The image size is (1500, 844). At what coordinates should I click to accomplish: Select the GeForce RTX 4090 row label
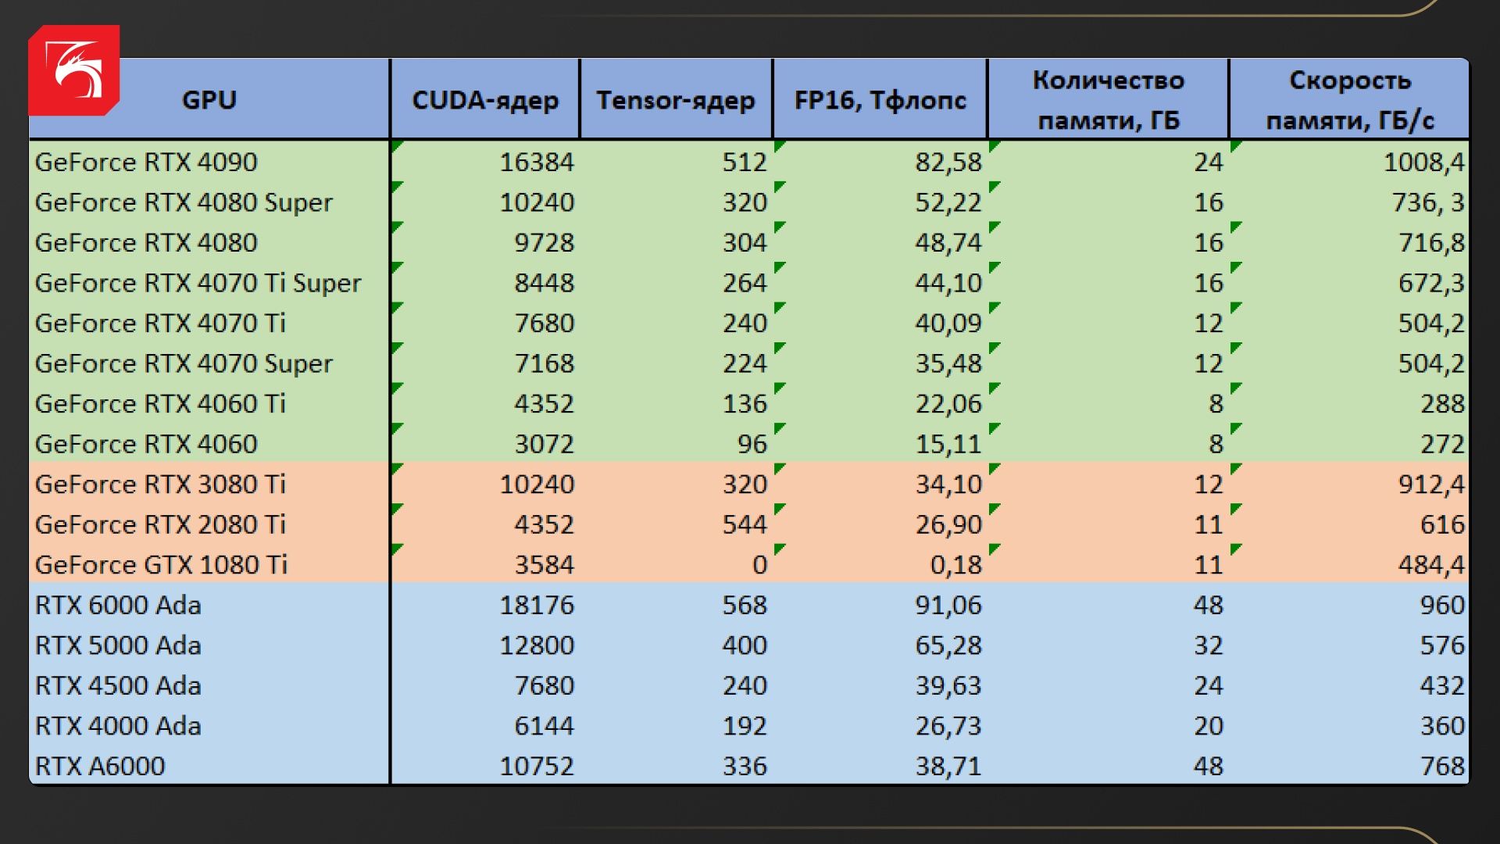tap(146, 162)
